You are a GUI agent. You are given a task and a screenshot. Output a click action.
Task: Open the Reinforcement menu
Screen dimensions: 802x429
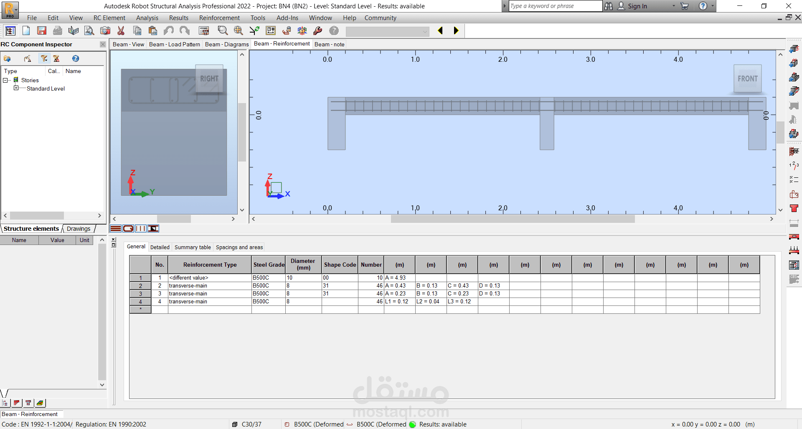click(x=219, y=18)
